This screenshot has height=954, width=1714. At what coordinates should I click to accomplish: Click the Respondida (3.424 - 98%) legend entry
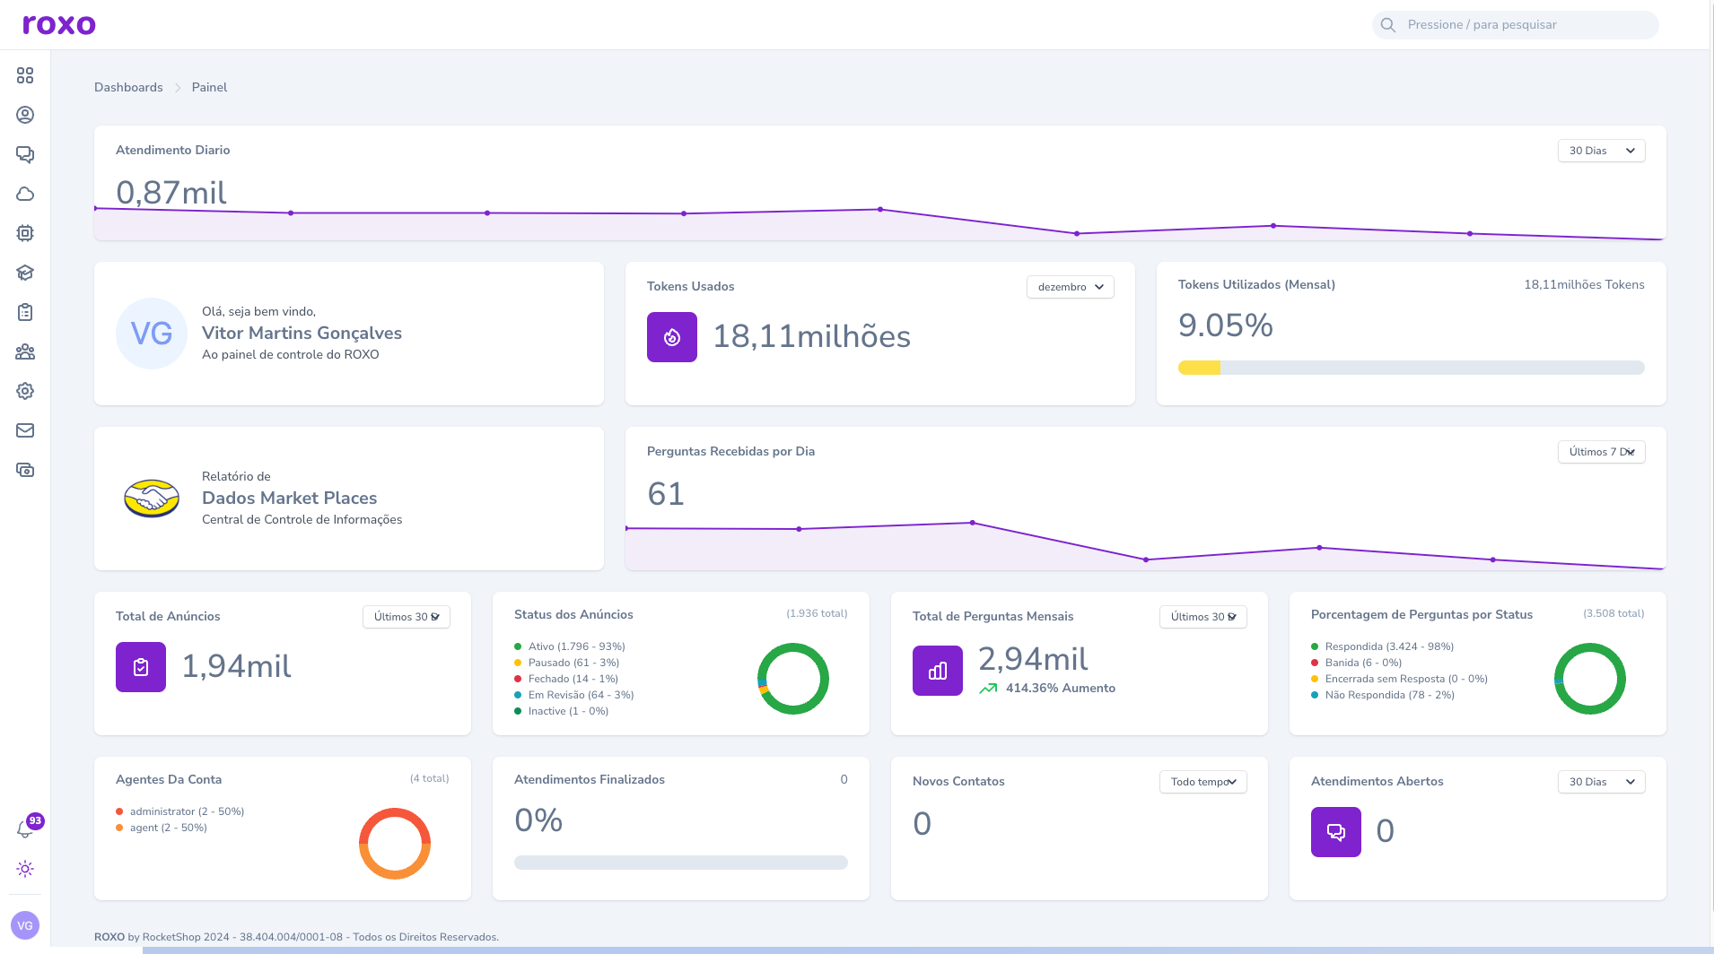tap(1383, 646)
